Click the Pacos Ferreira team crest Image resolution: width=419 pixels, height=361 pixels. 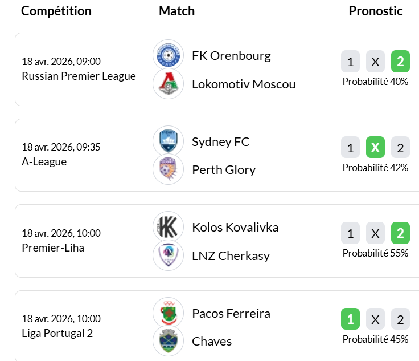[168, 313]
